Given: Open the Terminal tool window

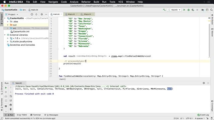Looking at the screenshot, I should click(x=35, y=115).
